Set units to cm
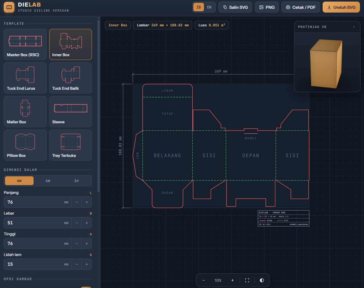Image resolution: width=364 pixels, height=288 pixels. coord(48,181)
